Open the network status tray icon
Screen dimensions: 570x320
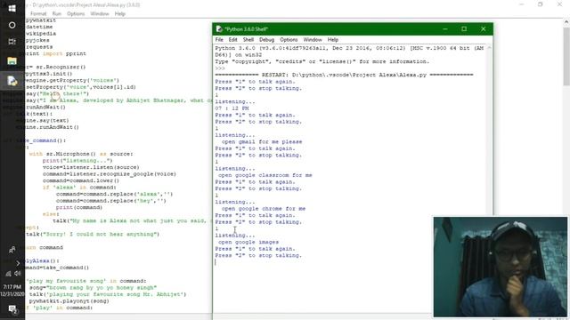8,274
